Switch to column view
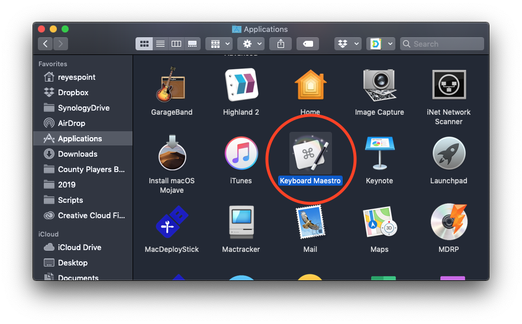The image size is (522, 324). 176,44
